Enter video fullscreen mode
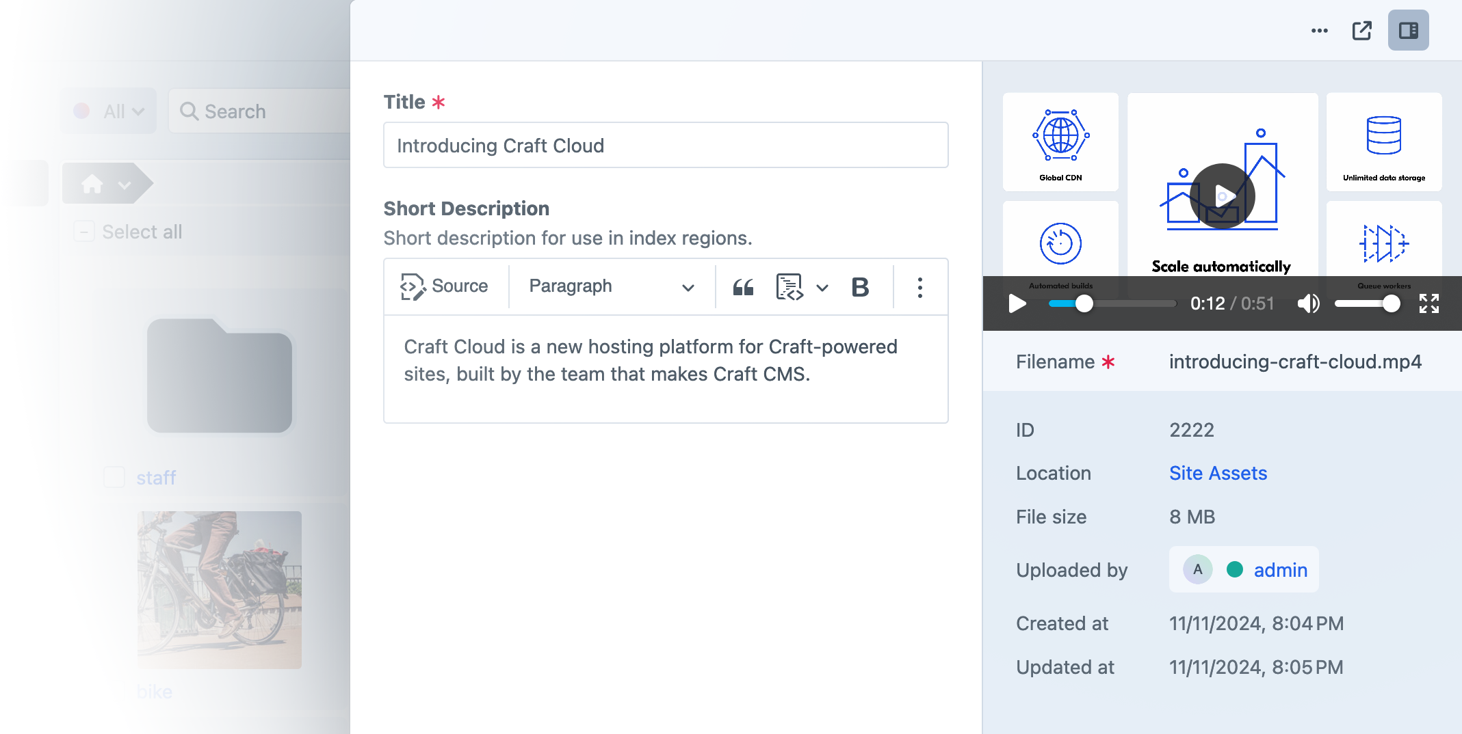1462x734 pixels. point(1428,303)
